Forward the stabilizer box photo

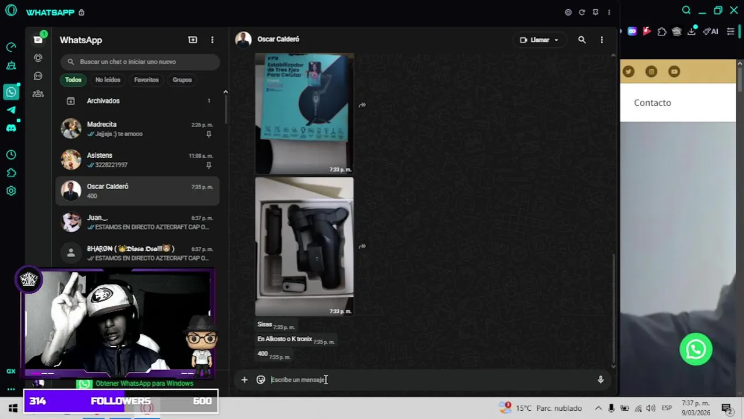pos(362,105)
